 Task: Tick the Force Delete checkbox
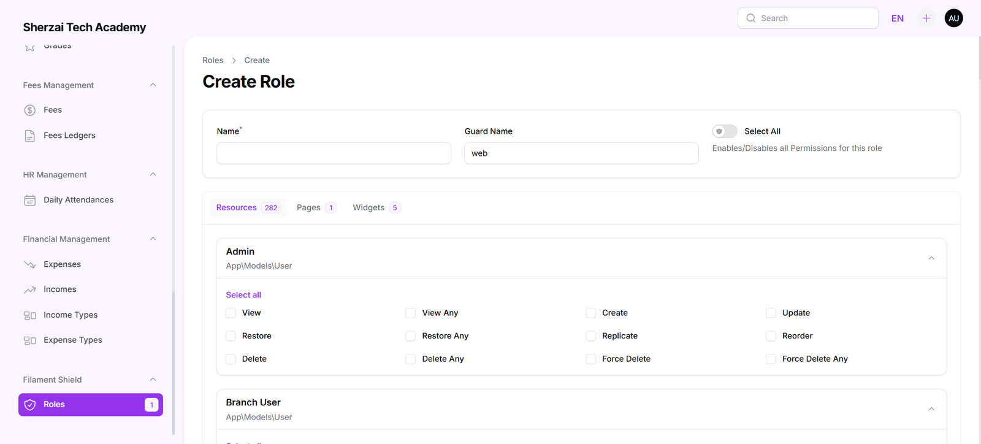pyautogui.click(x=591, y=359)
